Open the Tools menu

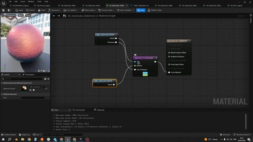(39, 2)
